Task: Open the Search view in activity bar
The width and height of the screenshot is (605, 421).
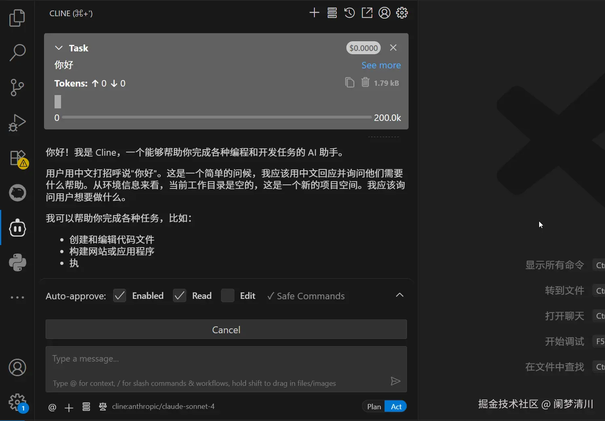Action: [17, 53]
